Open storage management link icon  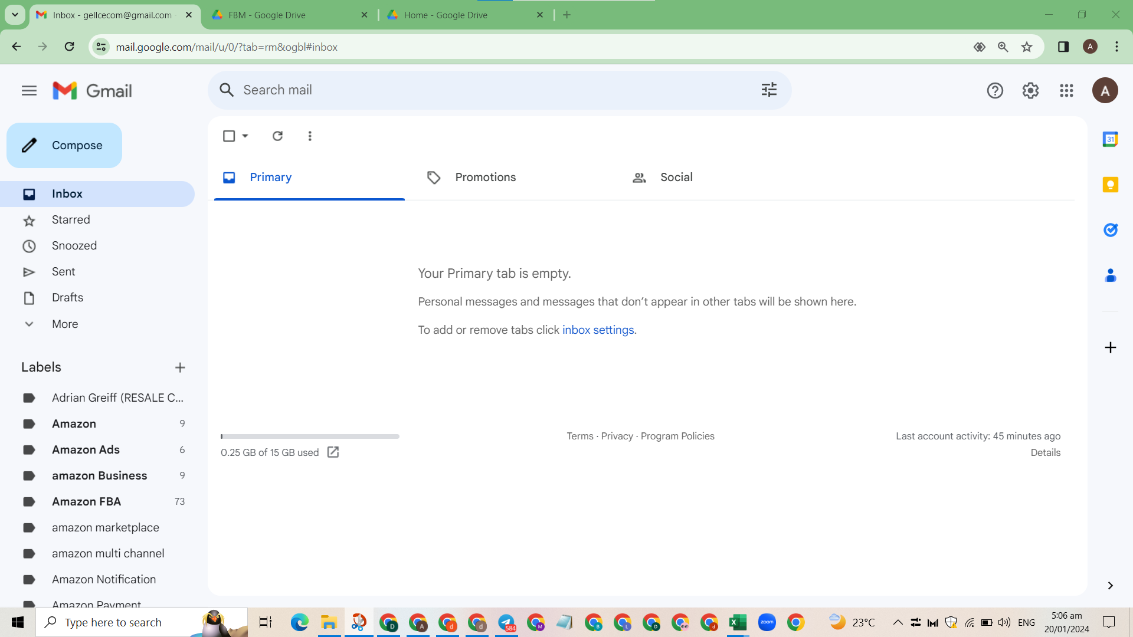333,452
